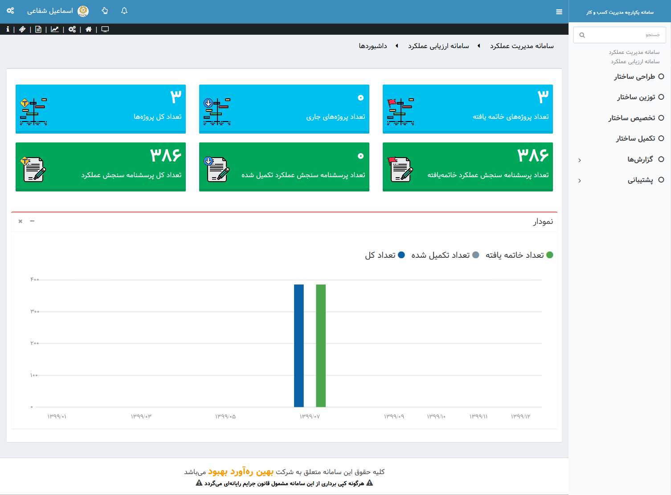Expand the 'پشتیبانی' sidebar submenu
The width and height of the screenshot is (671, 495).
[x=640, y=180]
